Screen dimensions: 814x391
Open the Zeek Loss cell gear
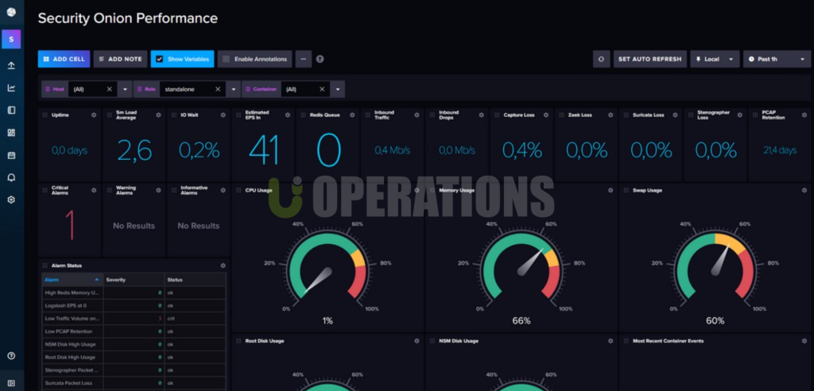pos(610,115)
